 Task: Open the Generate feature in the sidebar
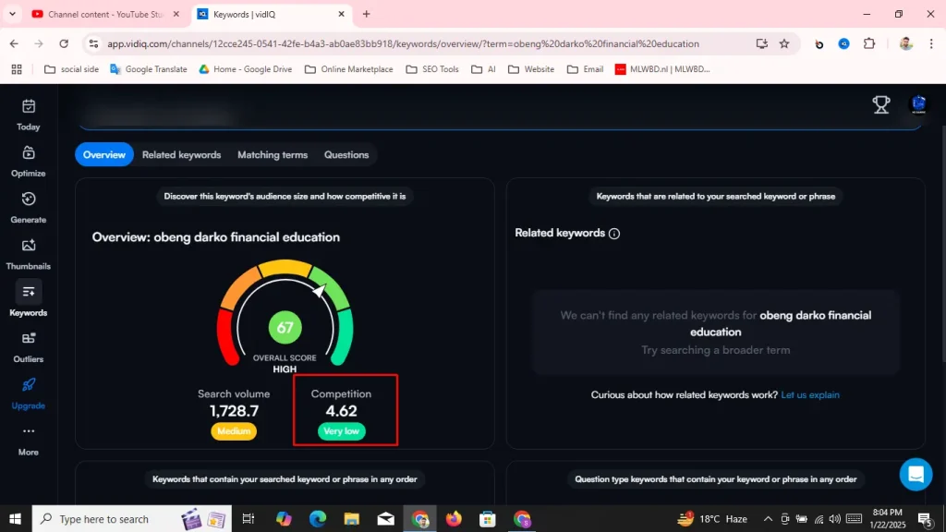coord(28,205)
